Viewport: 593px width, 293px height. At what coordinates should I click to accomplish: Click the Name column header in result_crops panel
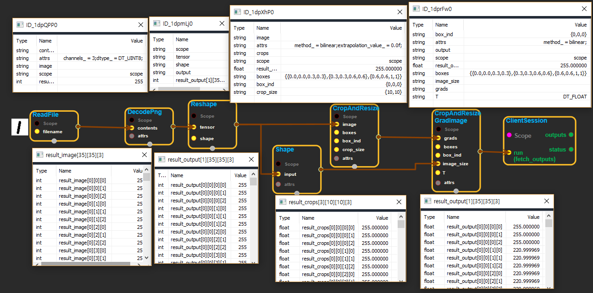(x=308, y=218)
